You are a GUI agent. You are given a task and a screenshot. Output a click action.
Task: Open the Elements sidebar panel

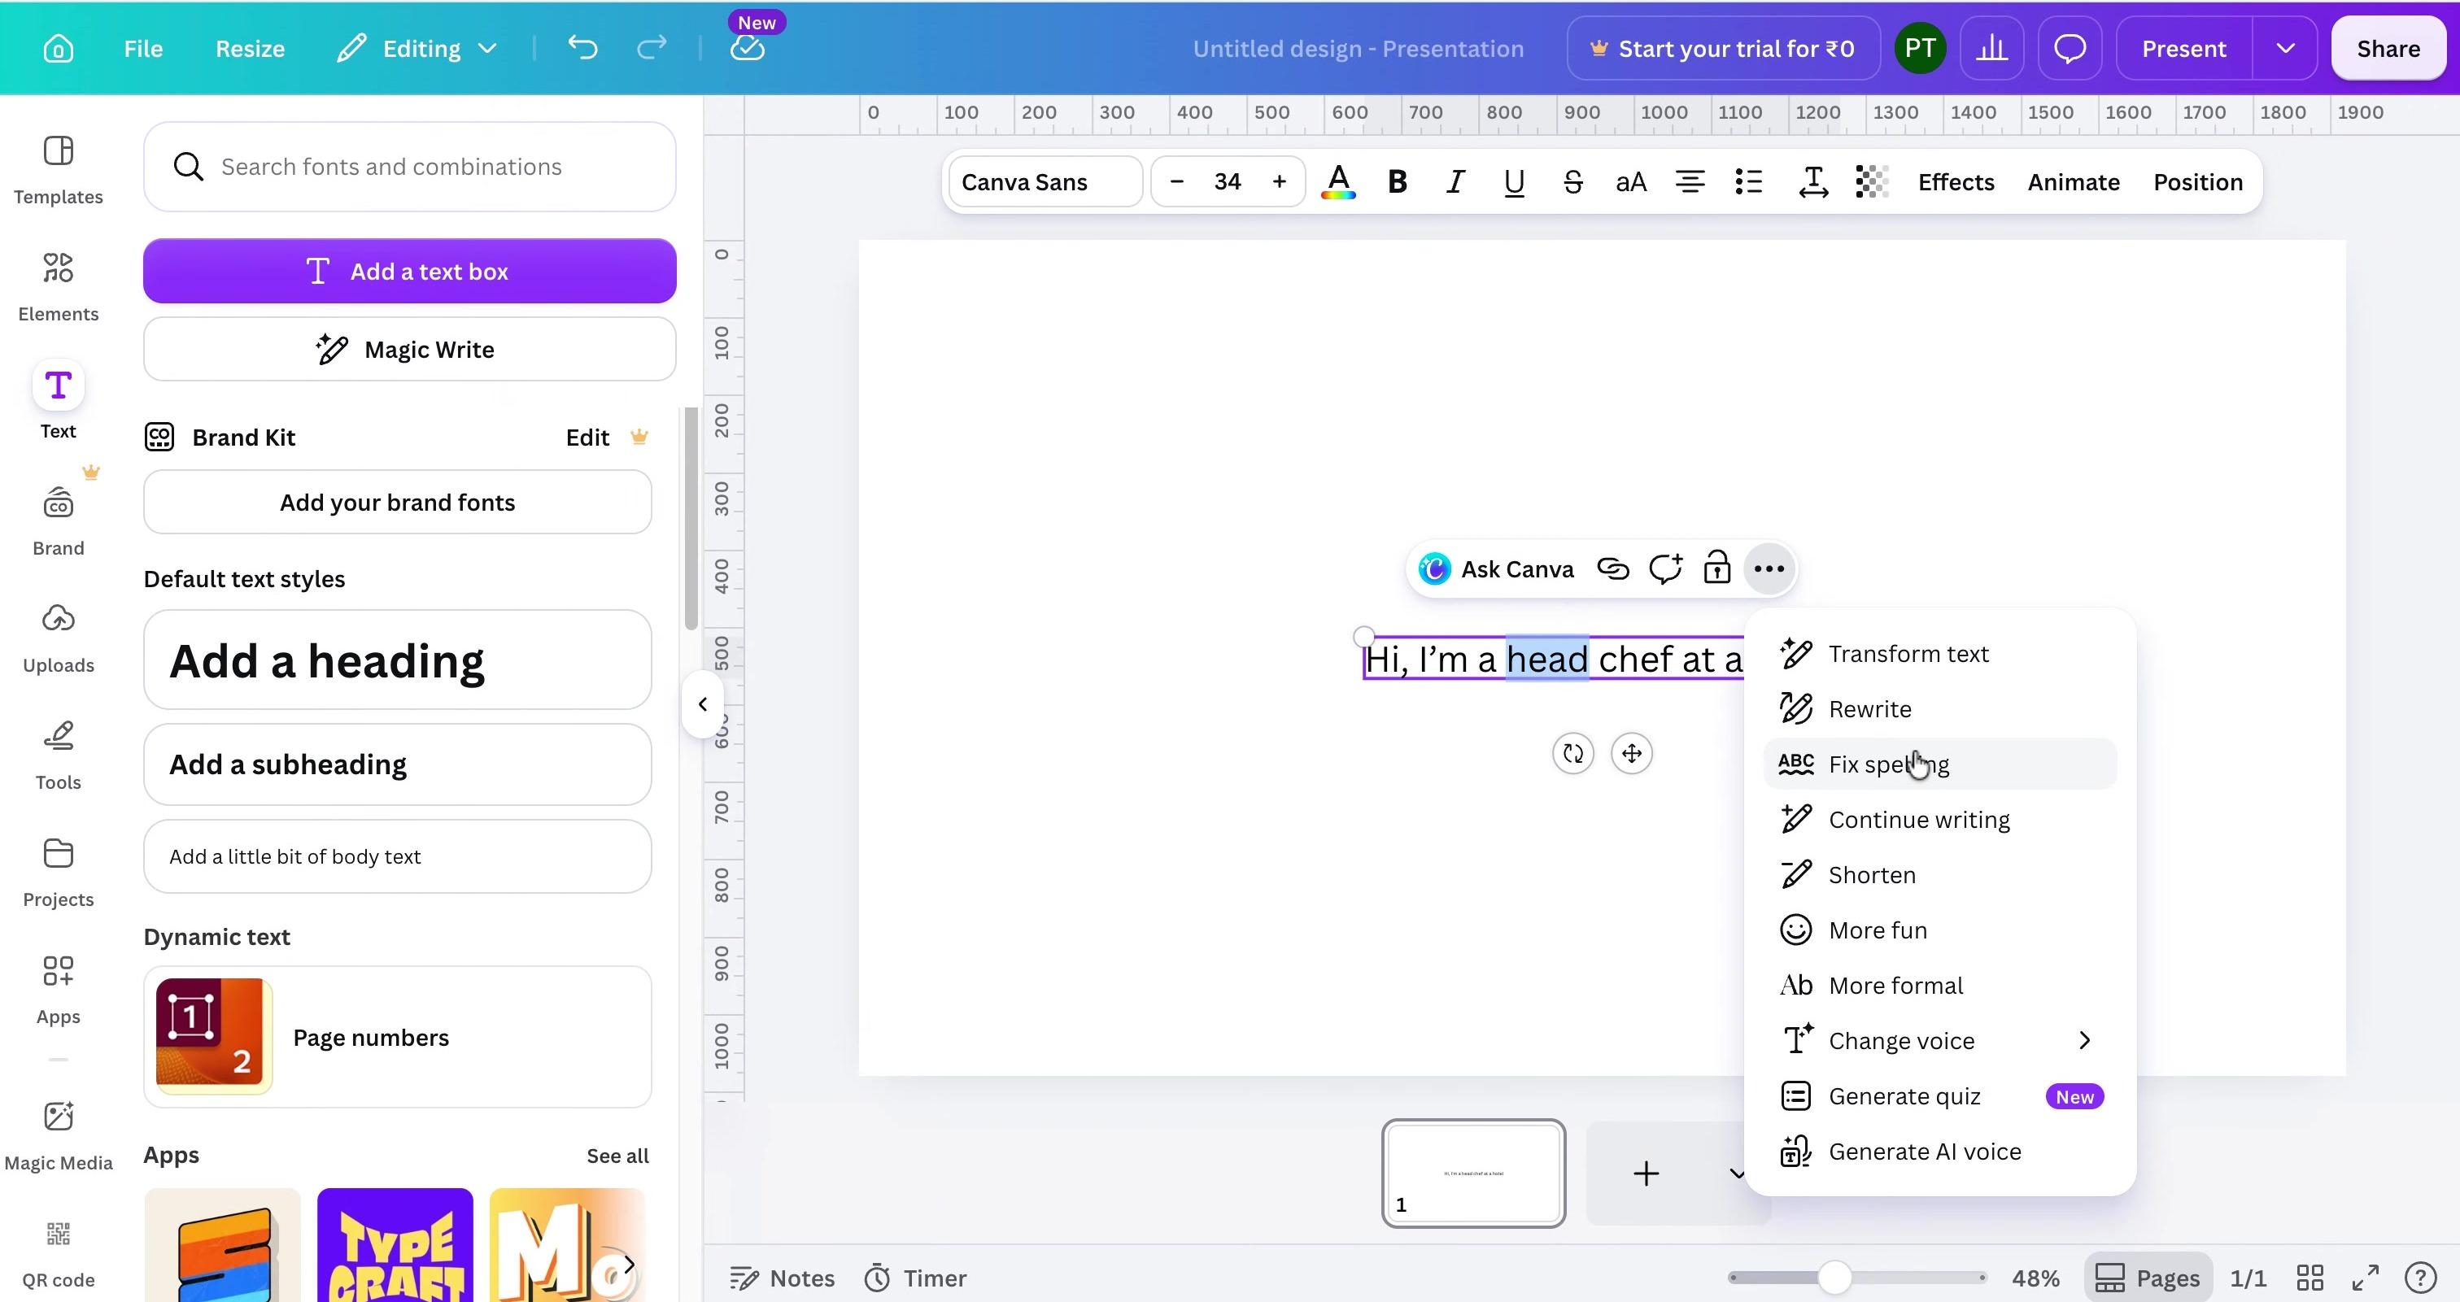pos(59,285)
